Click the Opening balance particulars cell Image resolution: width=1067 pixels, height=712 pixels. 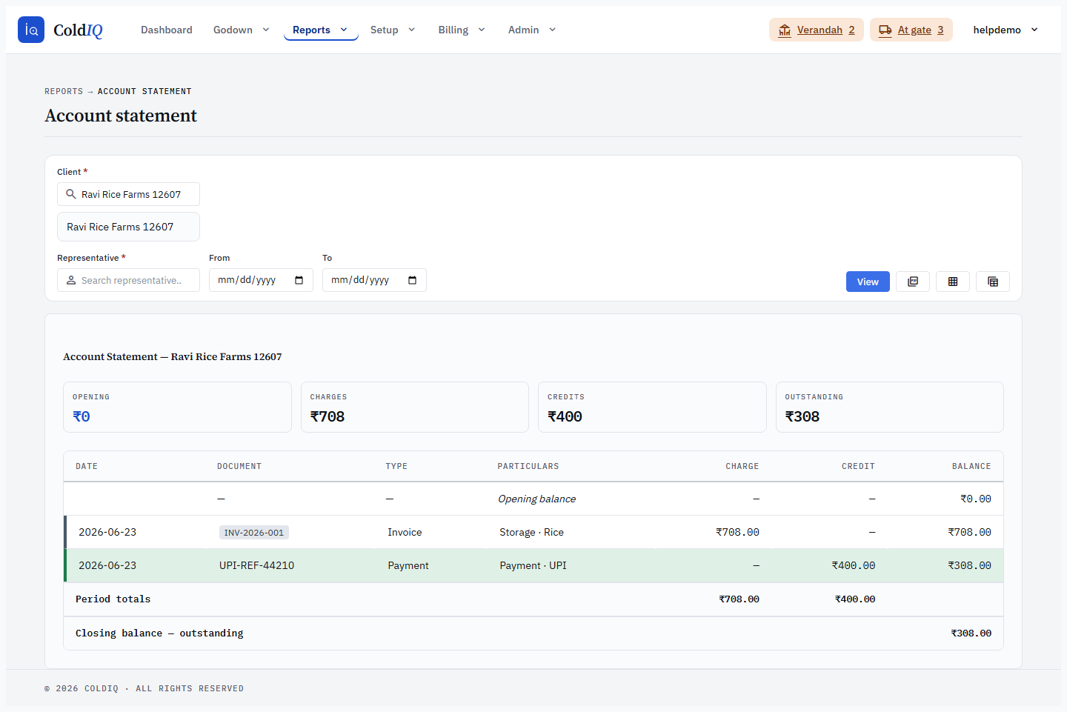(x=537, y=499)
